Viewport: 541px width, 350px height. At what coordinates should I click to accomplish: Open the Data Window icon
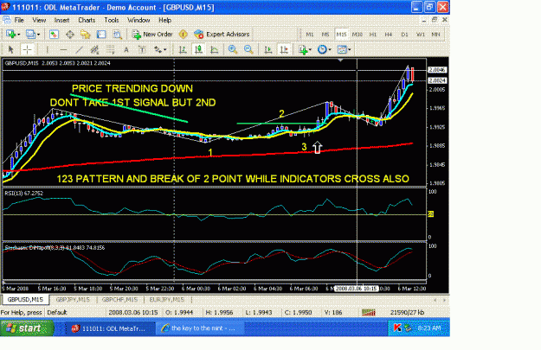[x=70, y=34]
